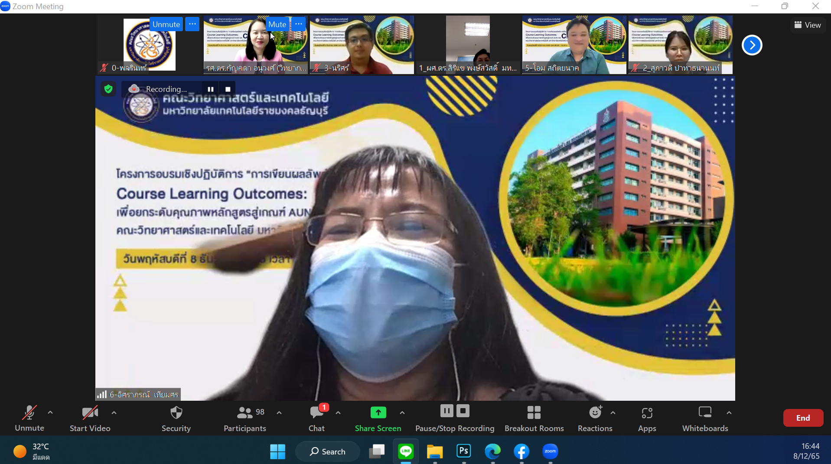Open Facebook from the taskbar
Screen dimensions: 831x464
pos(521,451)
